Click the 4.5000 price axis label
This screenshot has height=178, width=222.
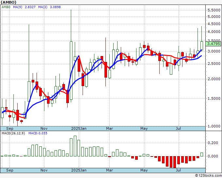pyautogui.click(x=214, y=24)
